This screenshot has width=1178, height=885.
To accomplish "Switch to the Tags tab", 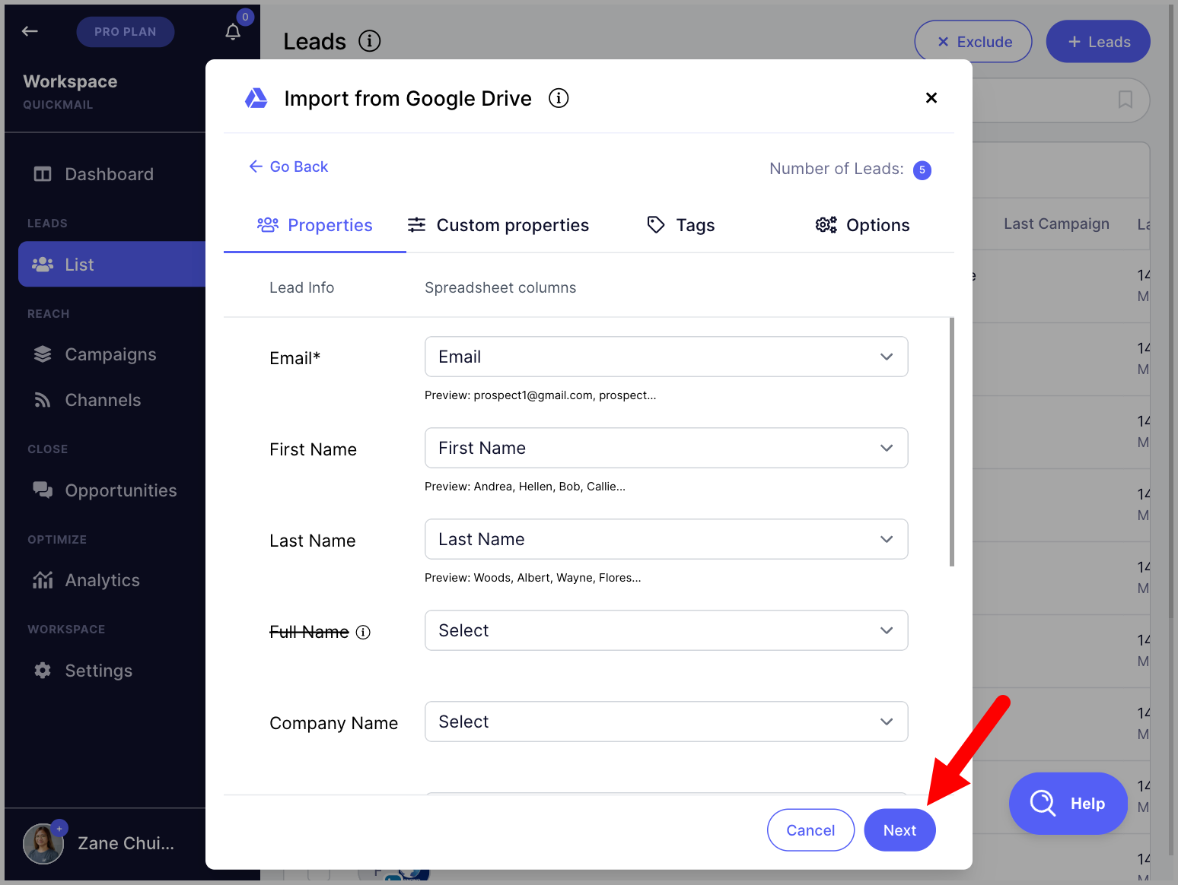I will [680, 225].
